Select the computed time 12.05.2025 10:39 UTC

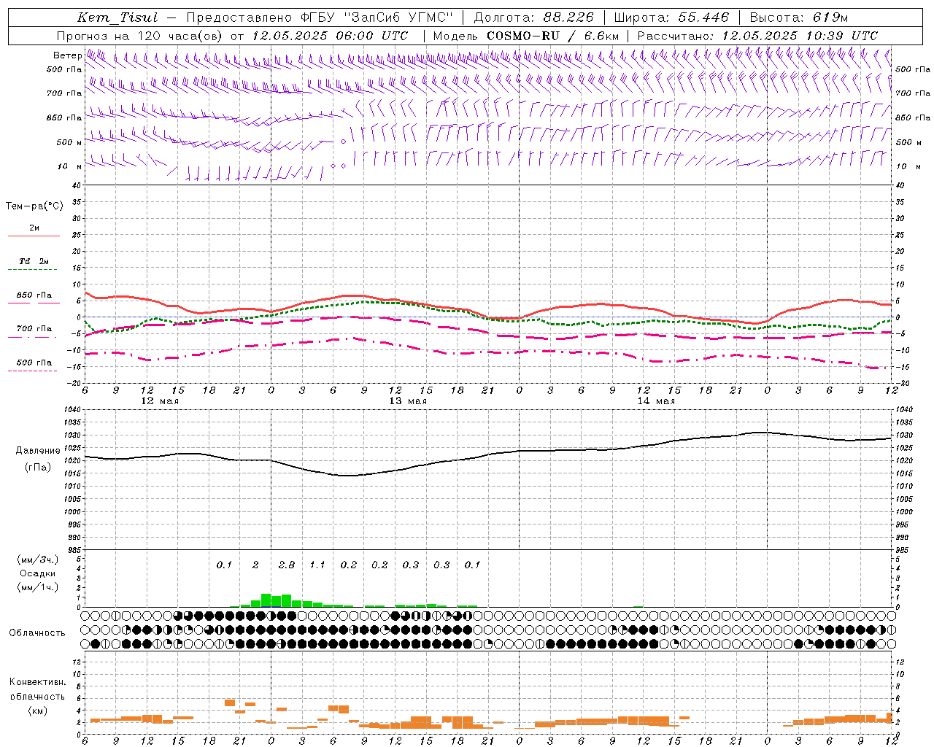click(x=800, y=36)
